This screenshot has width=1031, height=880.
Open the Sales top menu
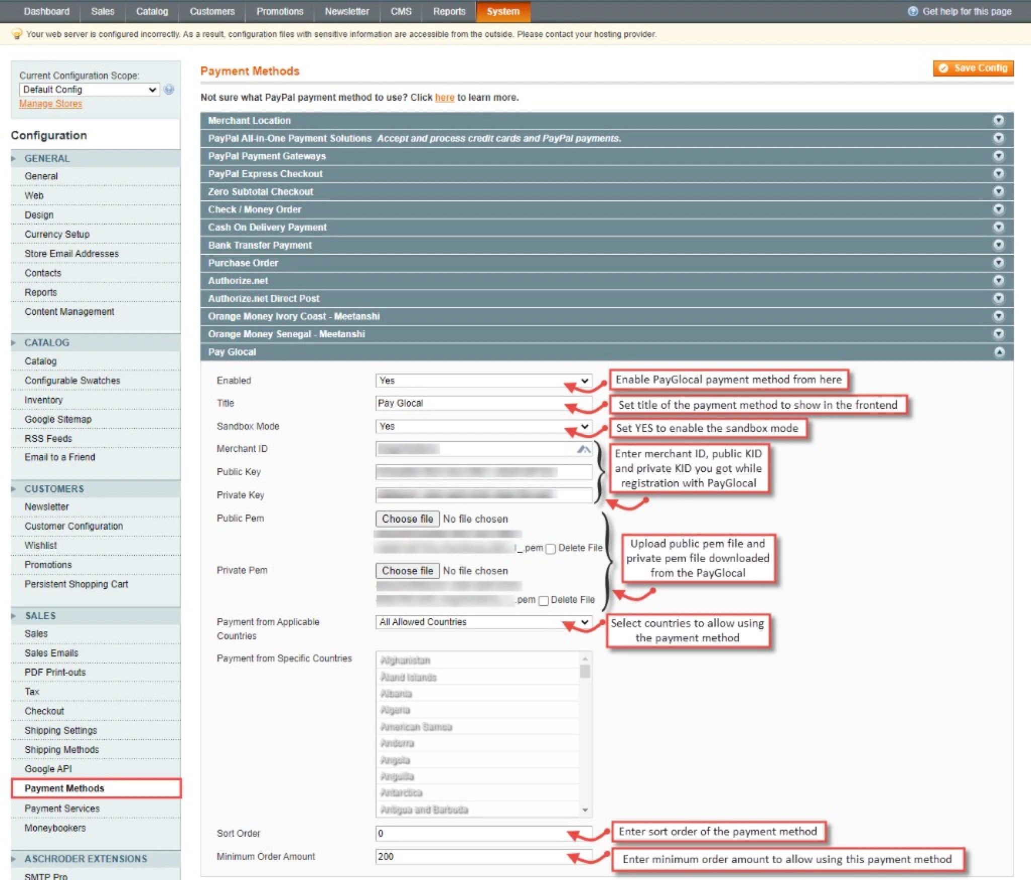tap(103, 11)
